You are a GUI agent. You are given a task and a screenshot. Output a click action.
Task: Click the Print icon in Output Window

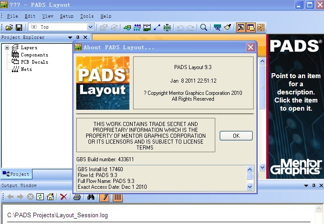coord(77,197)
